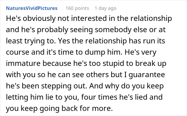The height and width of the screenshot is (116, 187).
Task: Click the word letting in the comment
Action: pos(17,97)
